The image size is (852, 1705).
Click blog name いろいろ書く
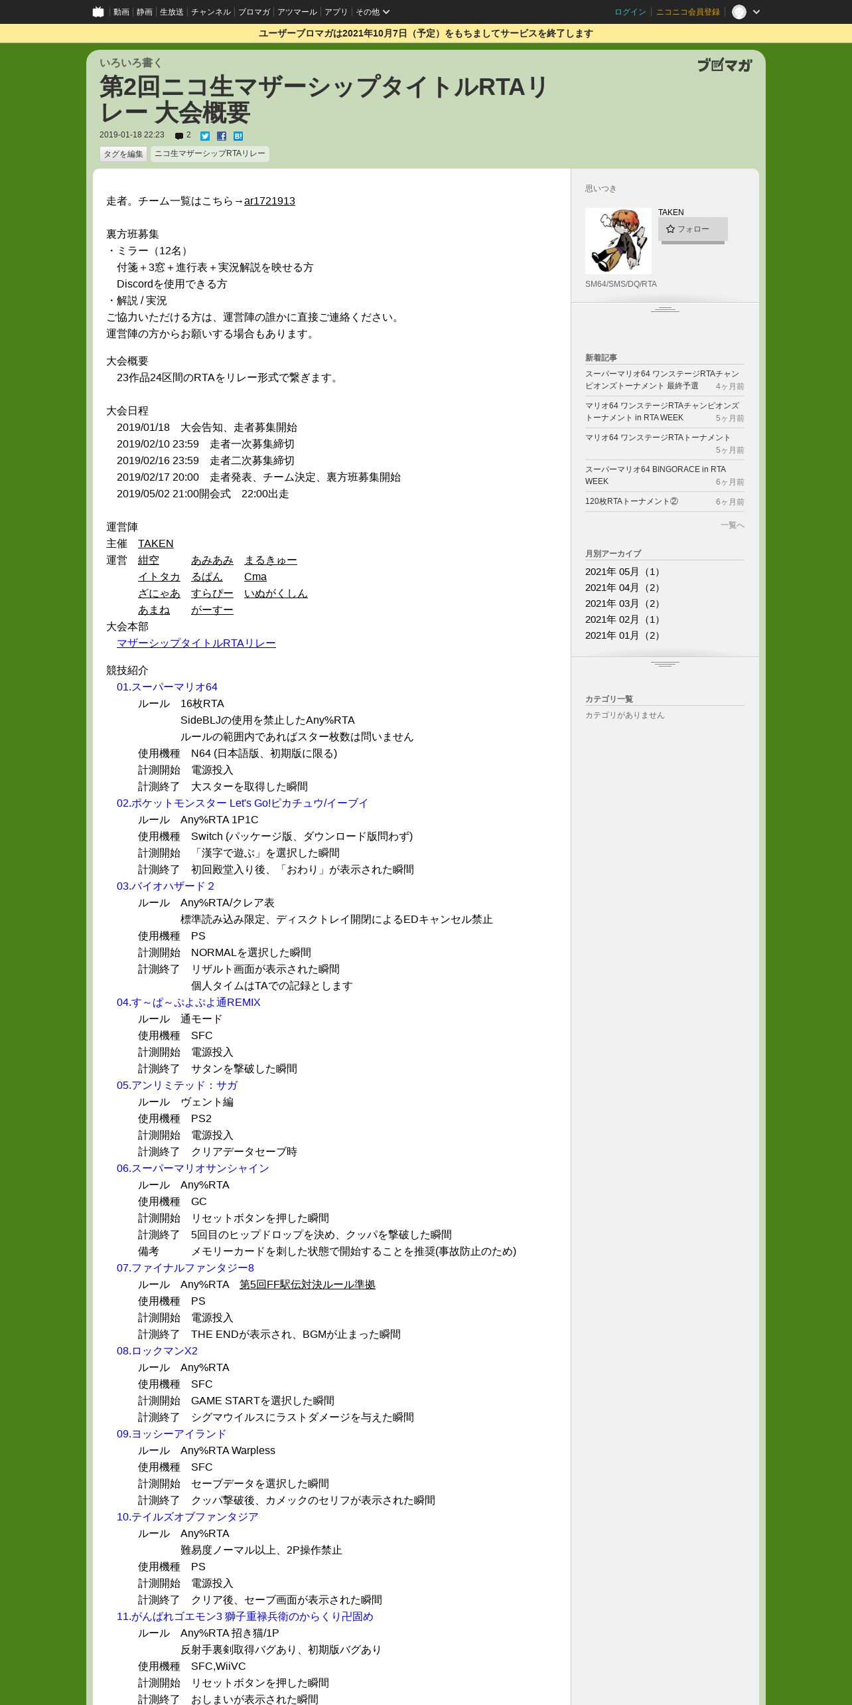(131, 63)
